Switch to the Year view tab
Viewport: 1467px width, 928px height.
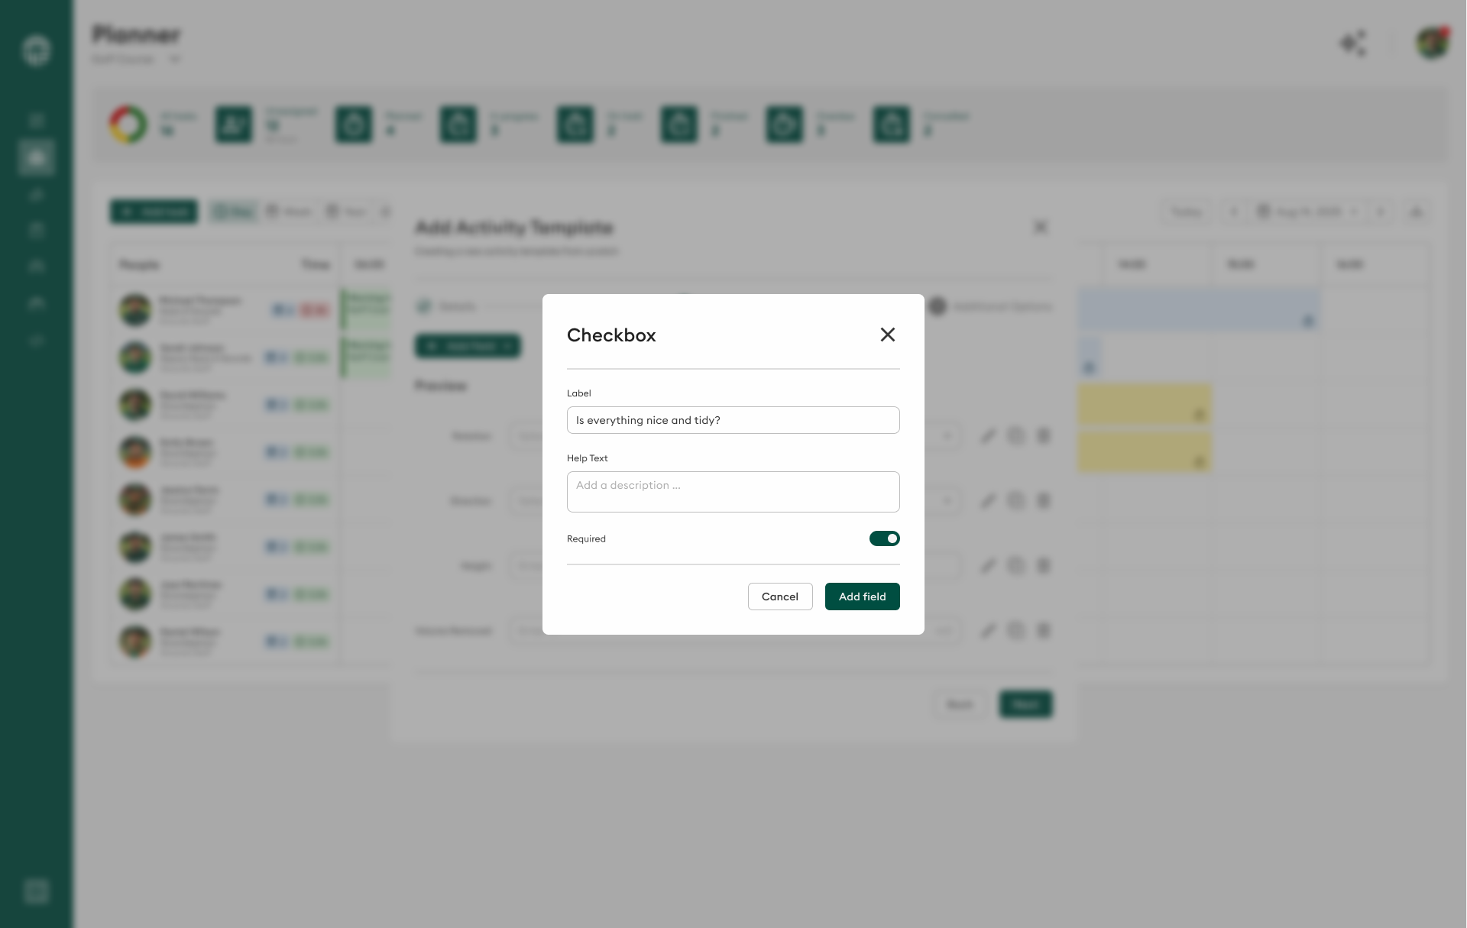point(346,212)
